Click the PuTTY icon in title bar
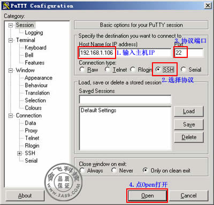The height and width of the screenshot is (205, 214). click(x=6, y=5)
